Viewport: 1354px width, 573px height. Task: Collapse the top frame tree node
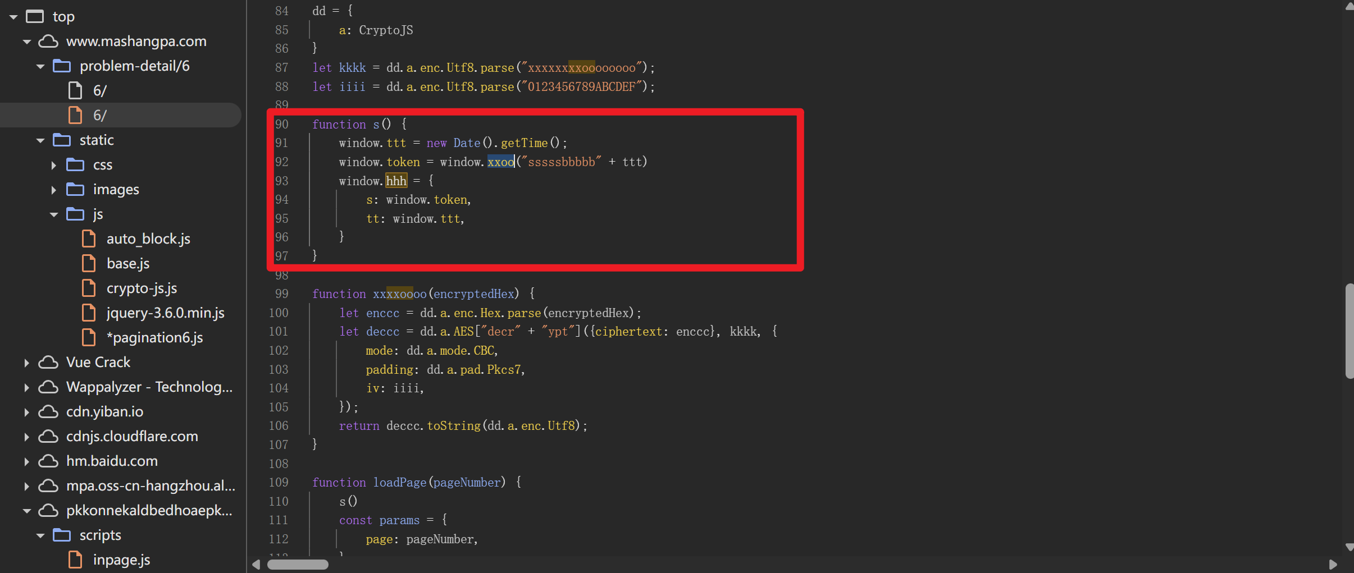tap(13, 17)
